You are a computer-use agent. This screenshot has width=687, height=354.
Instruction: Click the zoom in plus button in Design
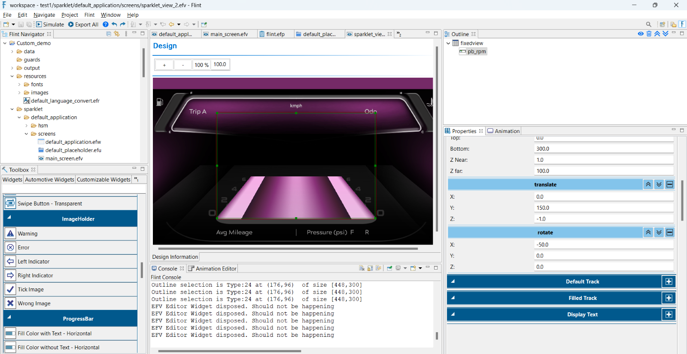click(x=164, y=65)
